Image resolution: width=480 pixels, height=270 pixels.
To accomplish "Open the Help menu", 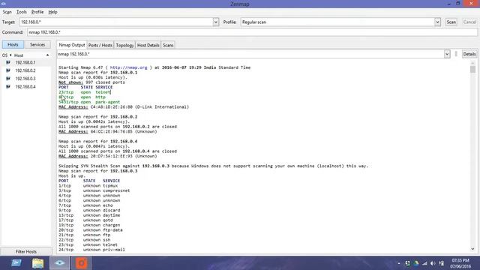I will pyautogui.click(x=52, y=12).
